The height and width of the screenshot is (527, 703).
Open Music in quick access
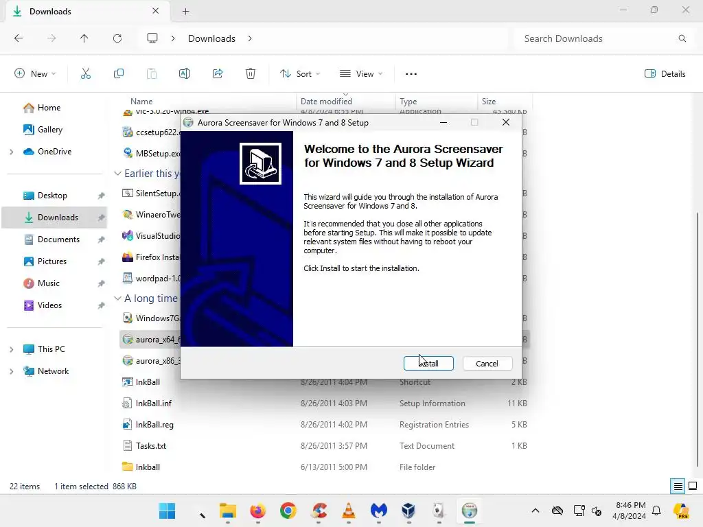[x=49, y=283]
